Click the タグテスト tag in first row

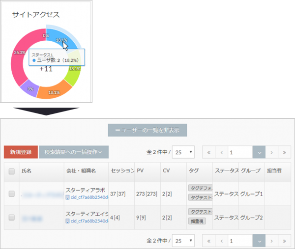click(201, 197)
